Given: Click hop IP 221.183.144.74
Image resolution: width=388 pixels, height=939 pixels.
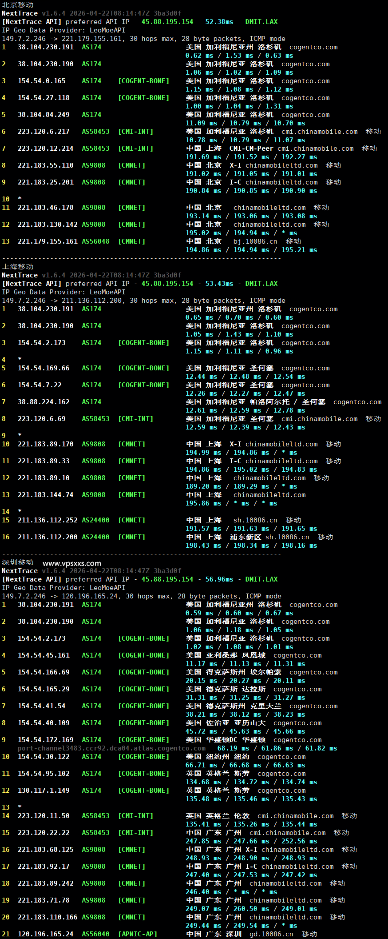Looking at the screenshot, I should [46, 495].
